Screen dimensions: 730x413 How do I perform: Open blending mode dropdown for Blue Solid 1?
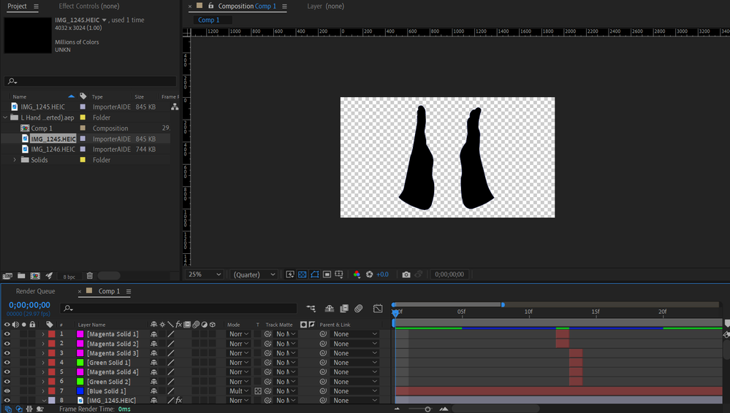pyautogui.click(x=238, y=391)
